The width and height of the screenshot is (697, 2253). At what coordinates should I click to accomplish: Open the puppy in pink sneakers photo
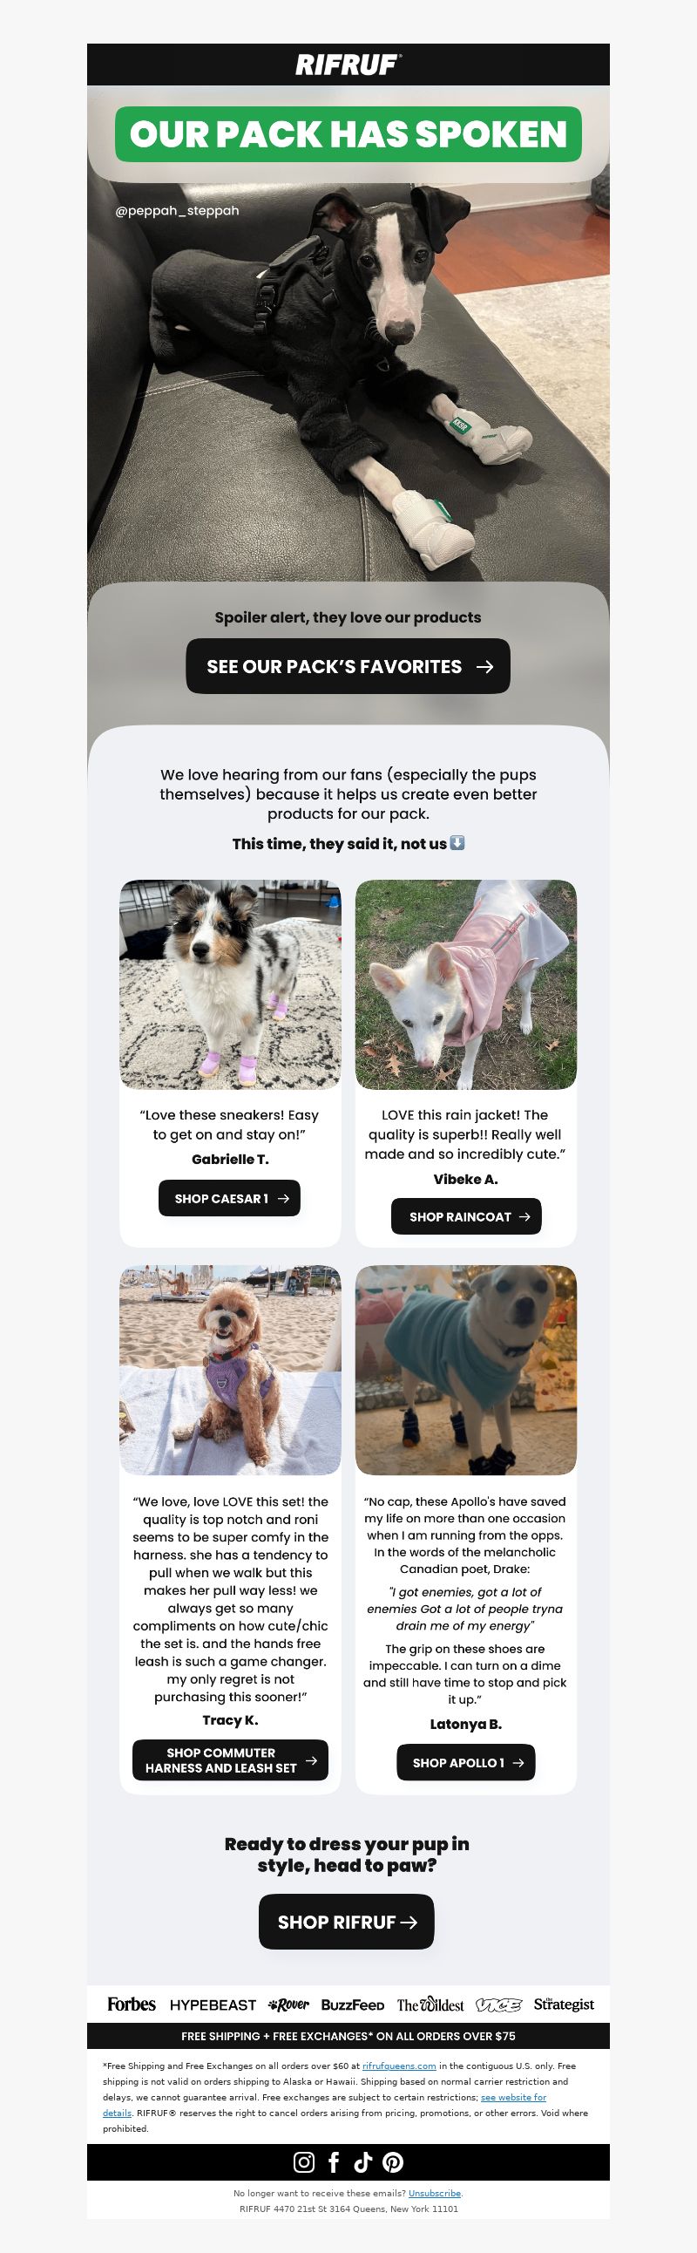(x=230, y=984)
